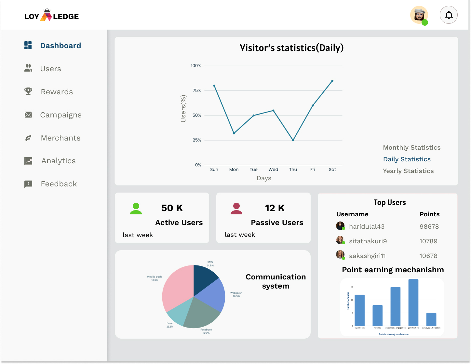Select the Rewards trophy icon
Image resolution: width=471 pixels, height=364 pixels.
click(28, 91)
